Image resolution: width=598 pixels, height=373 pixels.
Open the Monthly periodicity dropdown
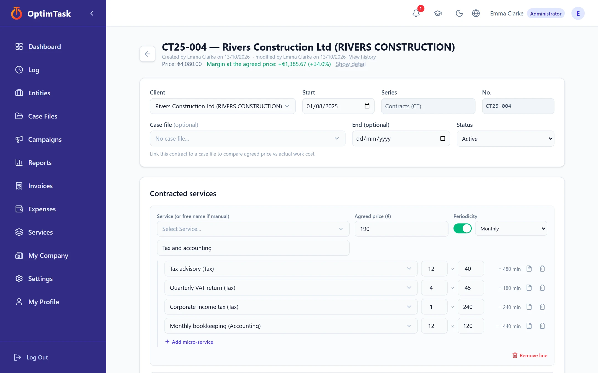point(511,228)
